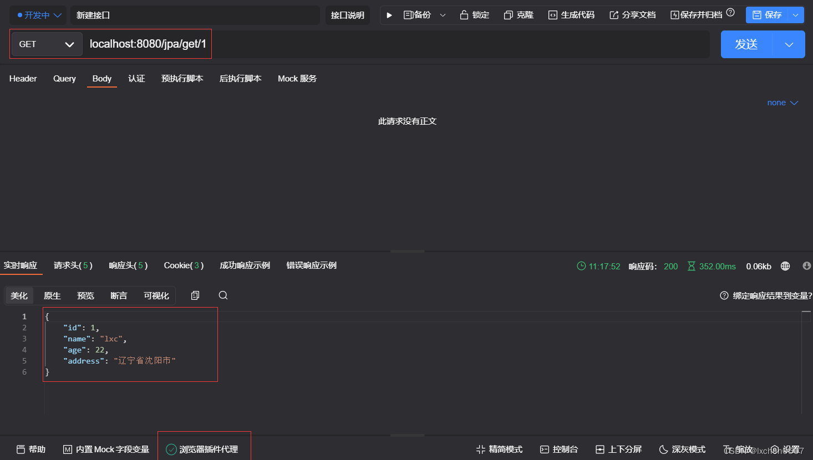This screenshot has height=460, width=813.
Task: Expand the 发送 send options arrow
Action: coord(789,44)
